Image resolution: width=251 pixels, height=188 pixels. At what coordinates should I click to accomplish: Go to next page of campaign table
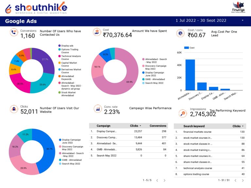coord(164,180)
